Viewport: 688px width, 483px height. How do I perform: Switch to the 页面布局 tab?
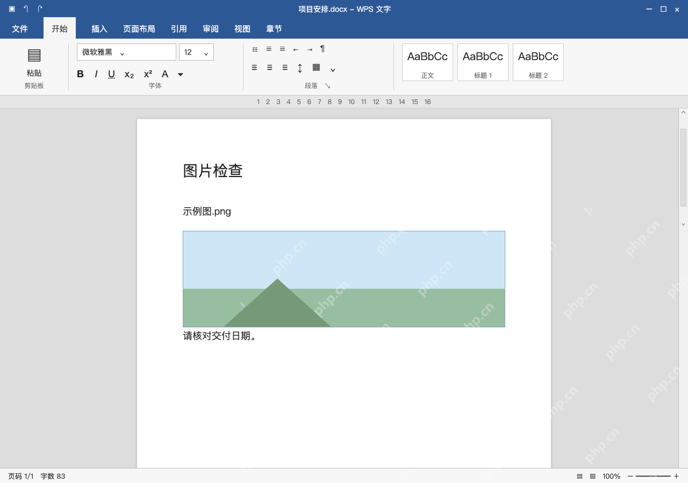tap(139, 29)
